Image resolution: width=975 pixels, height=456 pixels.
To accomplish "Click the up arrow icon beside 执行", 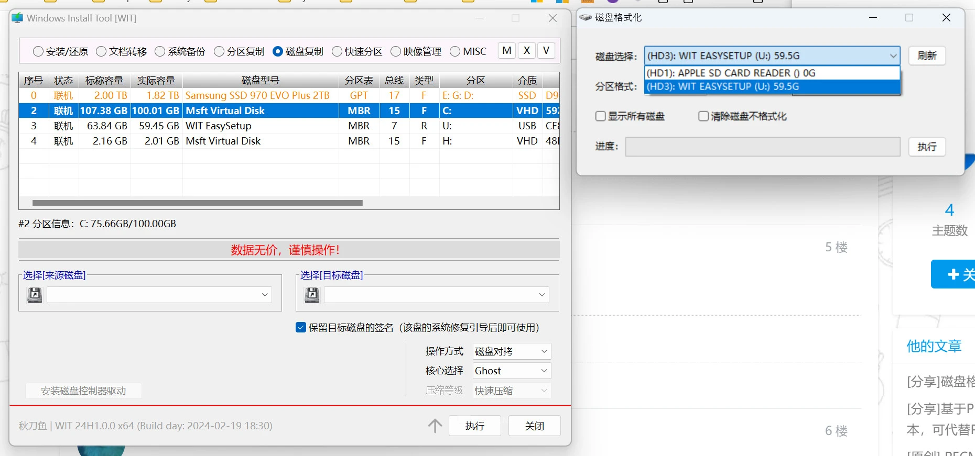I will tap(435, 426).
